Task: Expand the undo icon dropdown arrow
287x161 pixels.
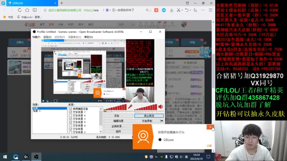Action: pos(190,10)
